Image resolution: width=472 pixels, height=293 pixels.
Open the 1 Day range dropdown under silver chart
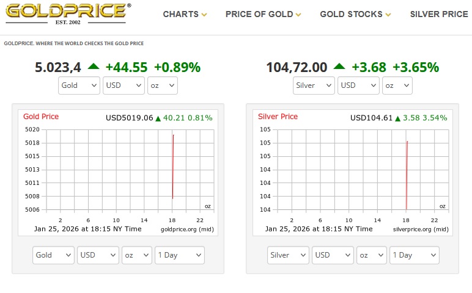coord(414,255)
